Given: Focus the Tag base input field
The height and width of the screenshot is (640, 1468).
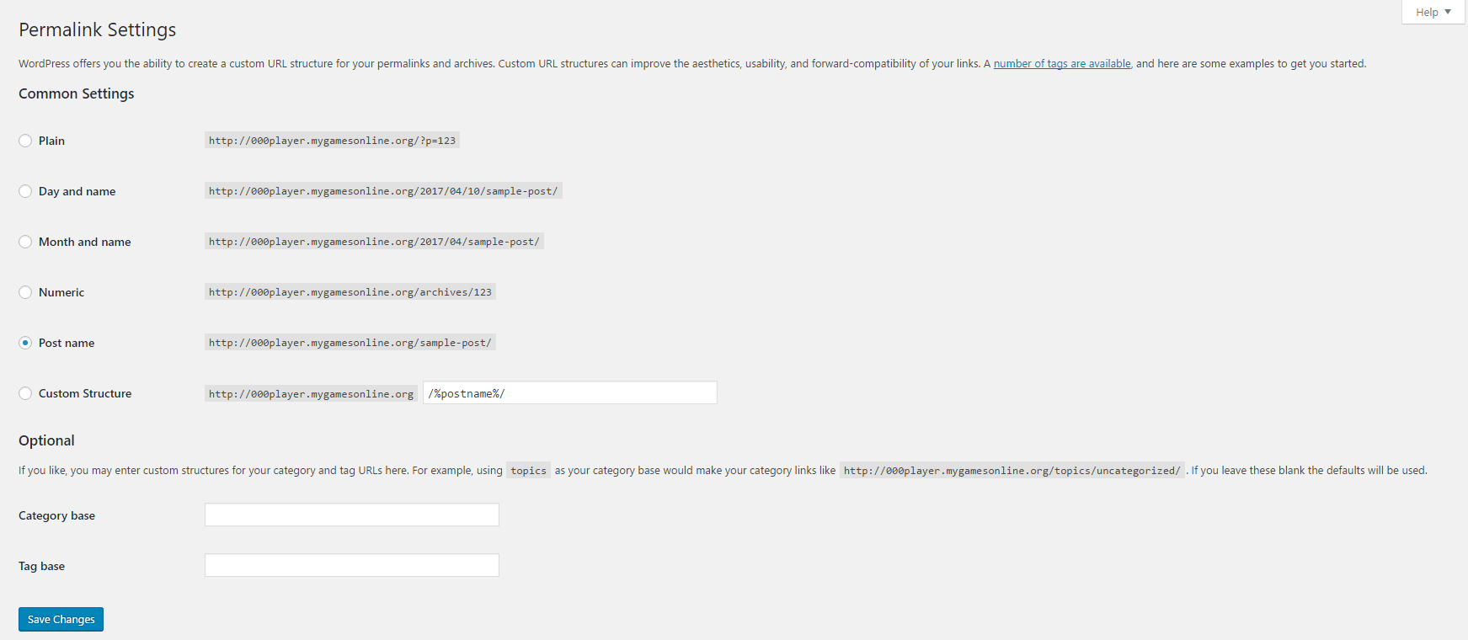Looking at the screenshot, I should [351, 565].
